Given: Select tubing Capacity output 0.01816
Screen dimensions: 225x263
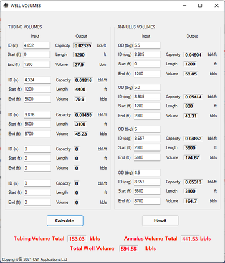Looking at the screenshot, I should (x=84, y=80).
